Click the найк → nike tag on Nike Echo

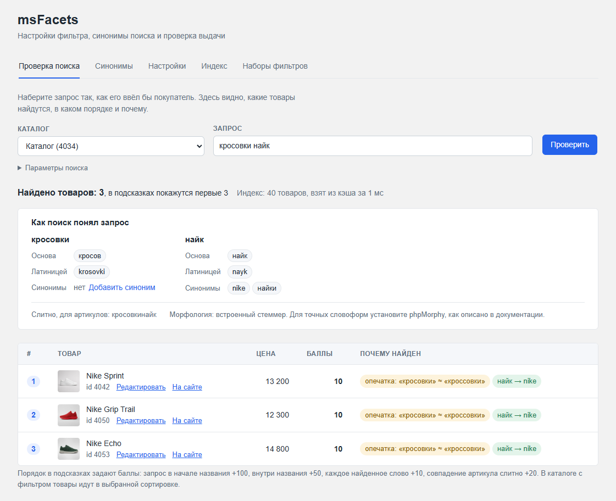pos(517,449)
